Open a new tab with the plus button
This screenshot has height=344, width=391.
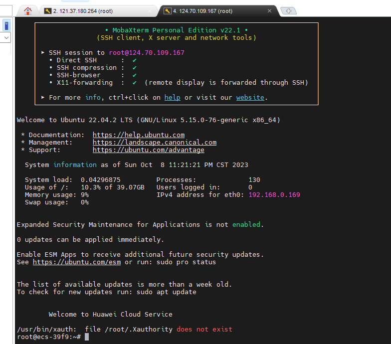pyautogui.click(x=288, y=11)
